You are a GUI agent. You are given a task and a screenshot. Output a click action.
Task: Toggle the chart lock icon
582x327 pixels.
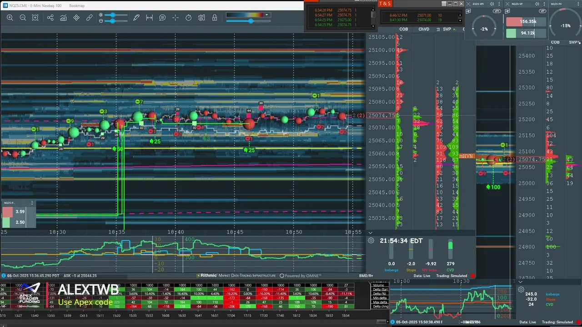coord(215,18)
